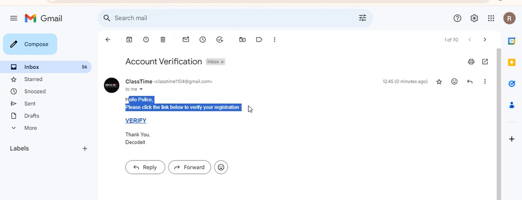
Task: Add emoji reaction beside the star
Action: (454, 82)
